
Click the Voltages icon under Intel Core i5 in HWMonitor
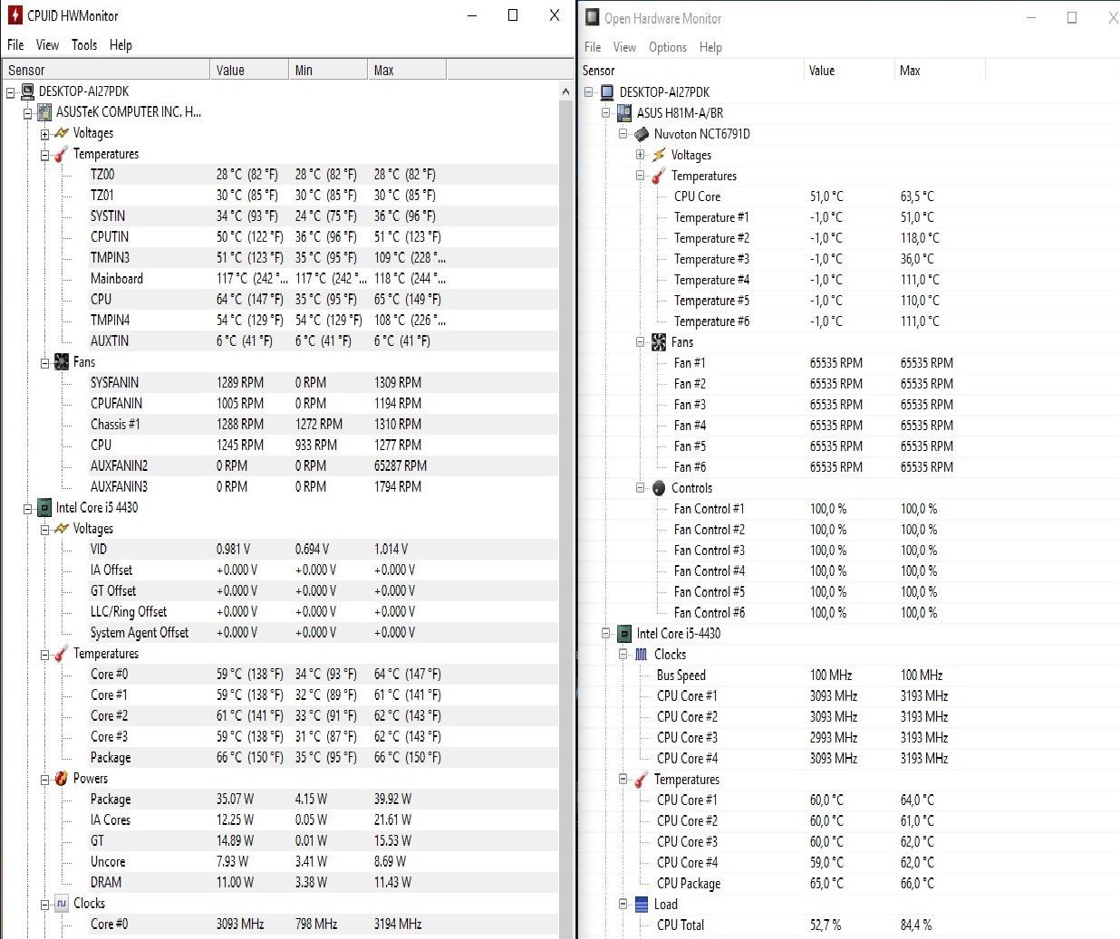pos(62,529)
